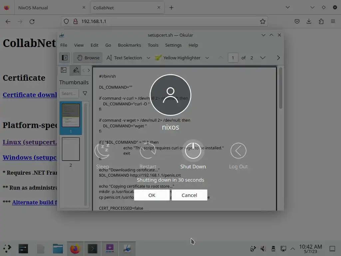This screenshot has height=256, width=341.
Task: Open the Firefox extensions menu
Action: pyautogui.click(x=321, y=21)
